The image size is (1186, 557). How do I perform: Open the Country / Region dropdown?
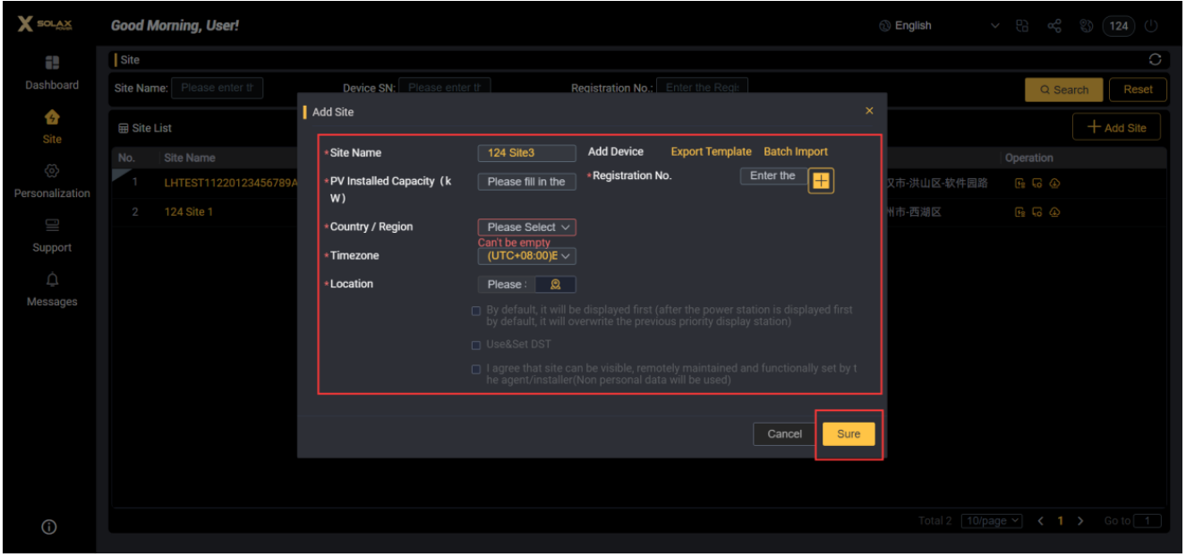[526, 227]
